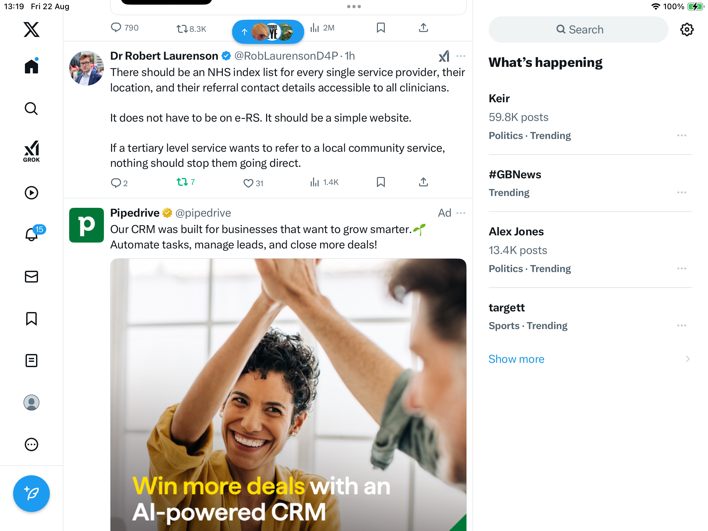Open more options for Keir trend
This screenshot has width=708, height=531.
coord(682,135)
